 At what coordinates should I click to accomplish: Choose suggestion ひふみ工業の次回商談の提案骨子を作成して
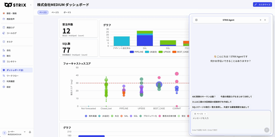pyautogui.click(x=212, y=102)
